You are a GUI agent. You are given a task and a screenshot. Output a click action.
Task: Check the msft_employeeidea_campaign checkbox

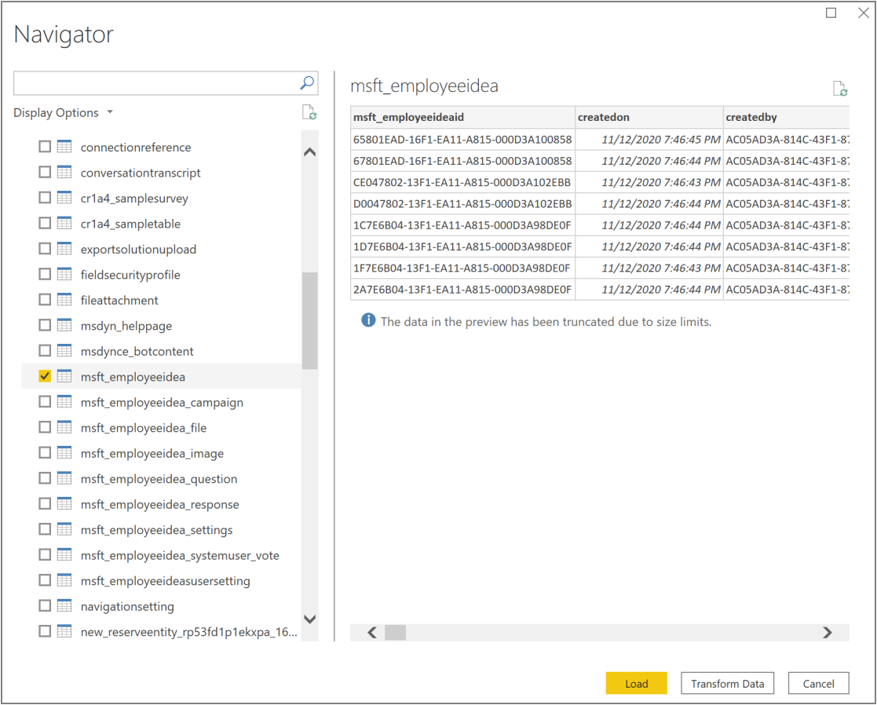coord(45,402)
